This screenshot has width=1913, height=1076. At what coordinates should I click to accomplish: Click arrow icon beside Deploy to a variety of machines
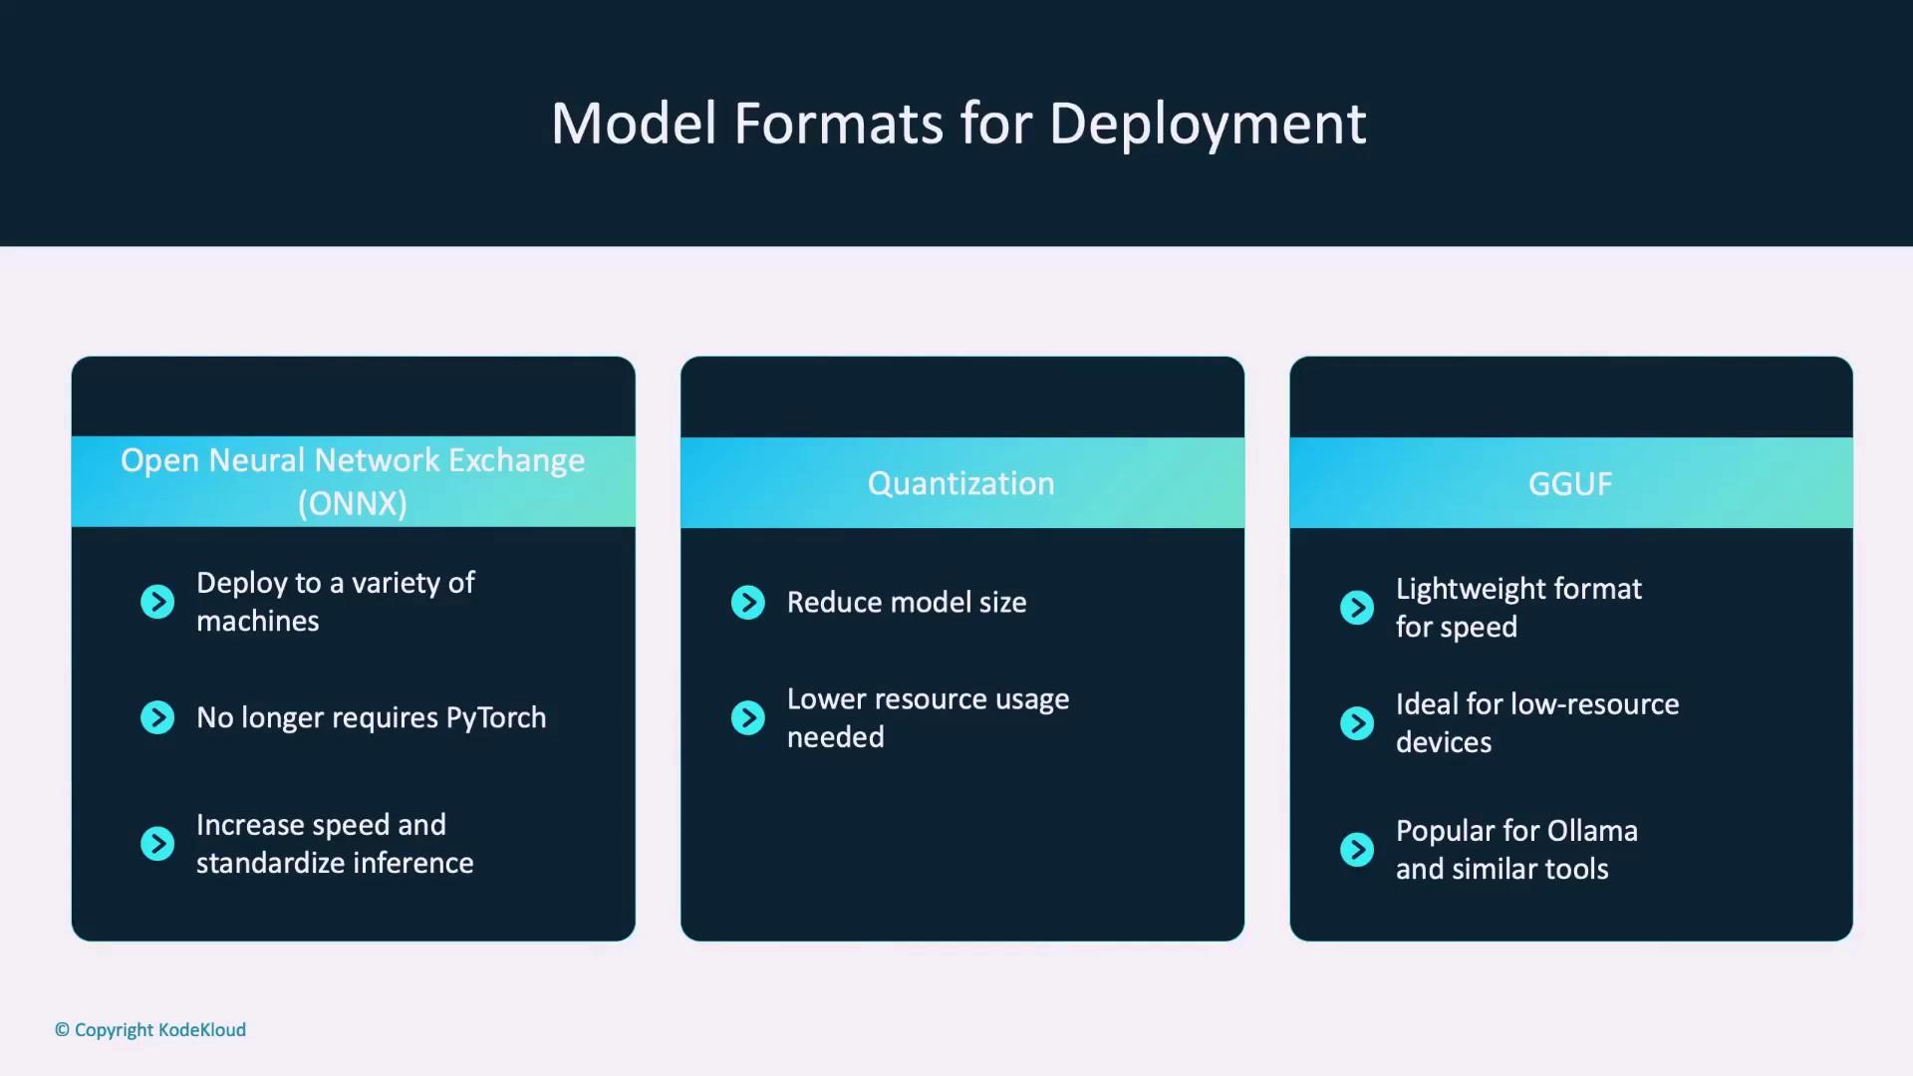pos(157,602)
